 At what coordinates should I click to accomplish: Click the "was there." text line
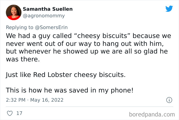23,59
